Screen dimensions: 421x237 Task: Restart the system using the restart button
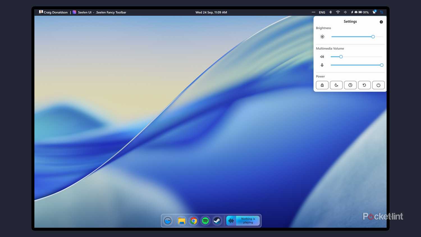point(364,85)
